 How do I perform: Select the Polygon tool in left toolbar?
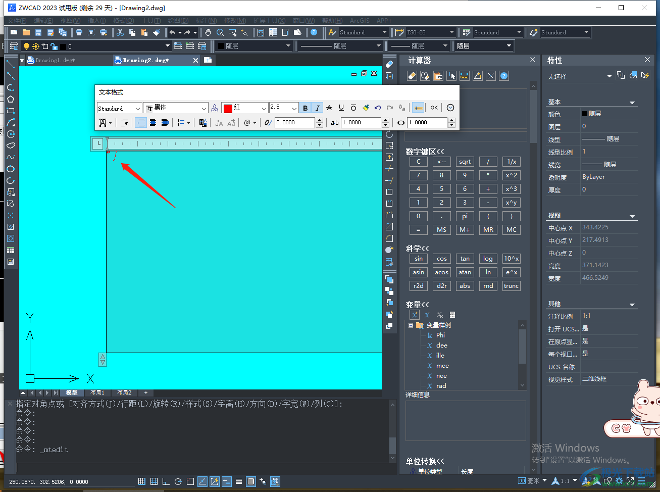(x=11, y=99)
